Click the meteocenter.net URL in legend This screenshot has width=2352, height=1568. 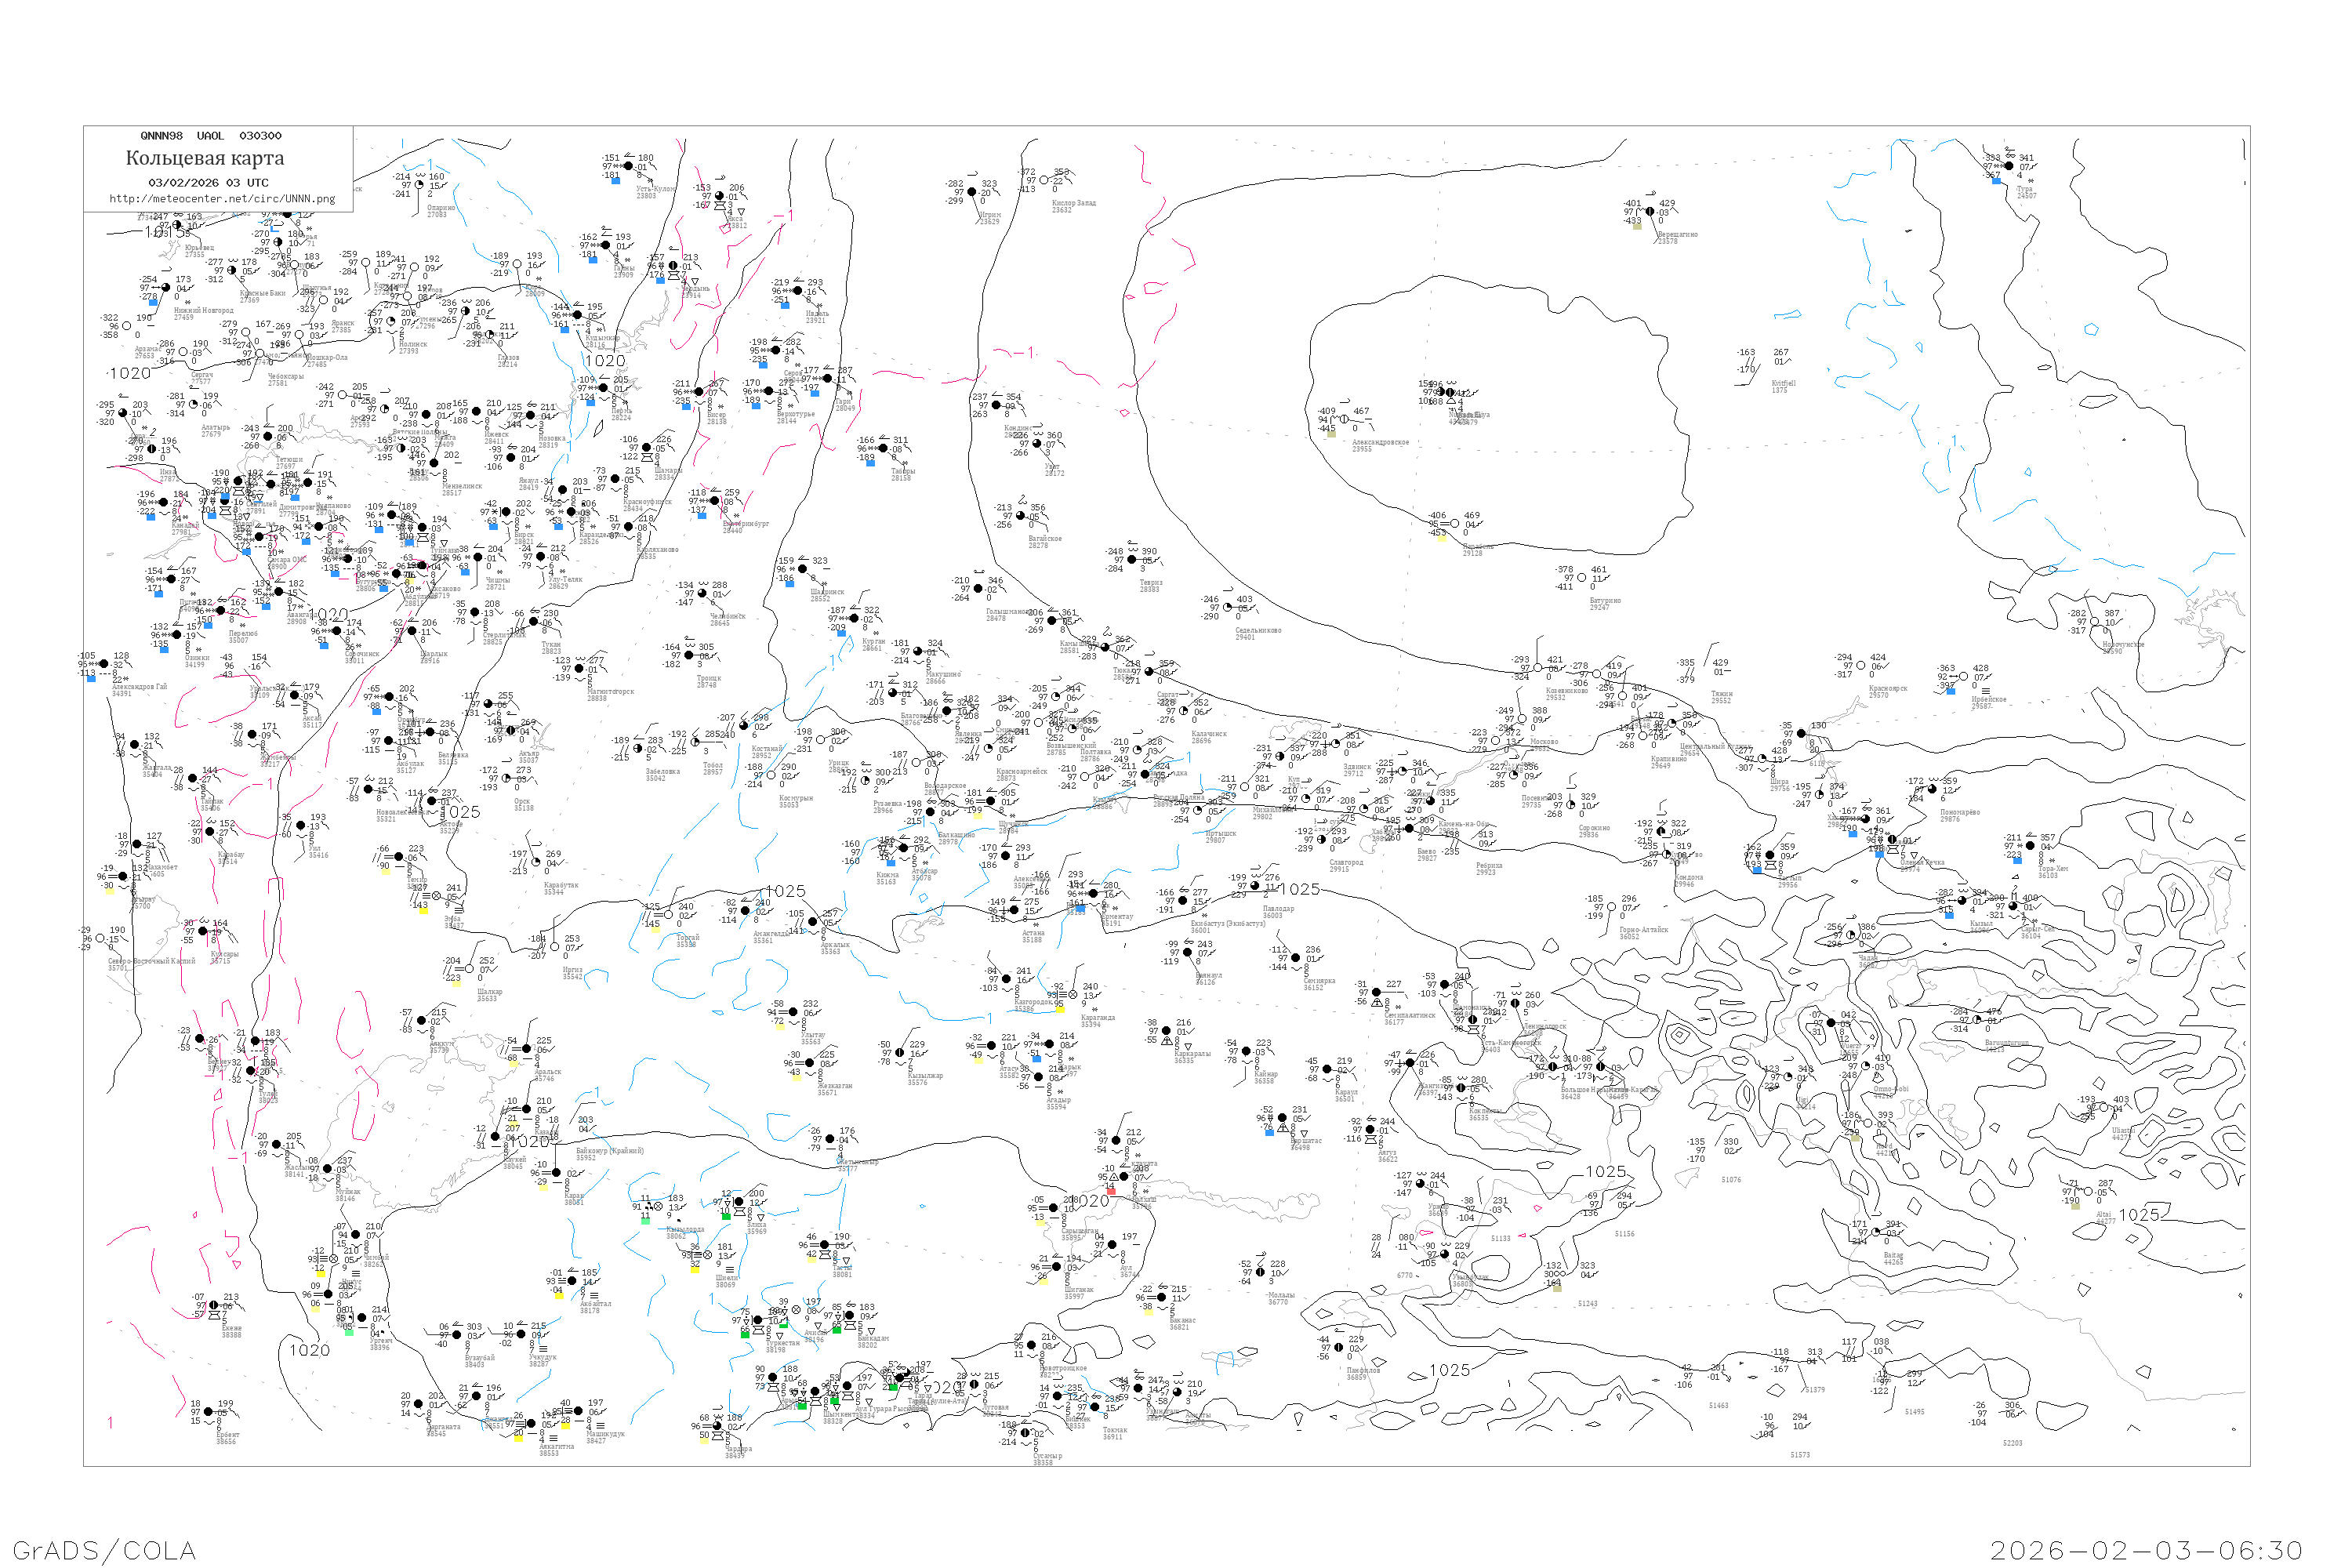click(x=222, y=199)
